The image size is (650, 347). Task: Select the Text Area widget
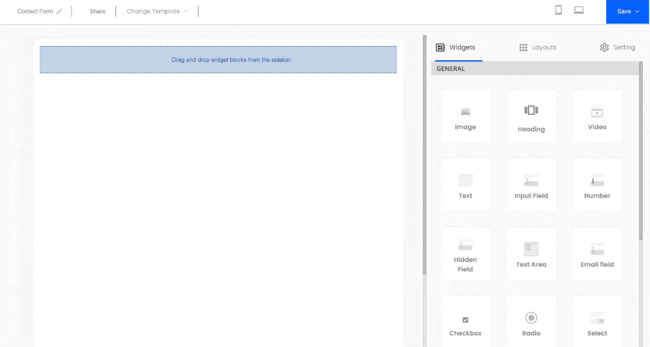click(x=531, y=254)
